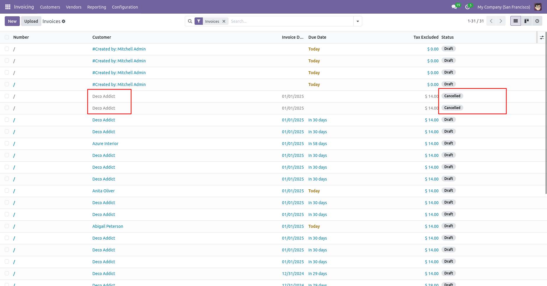
Task: Select checkbox of first Mitchell Admin row
Action: pos(7,49)
